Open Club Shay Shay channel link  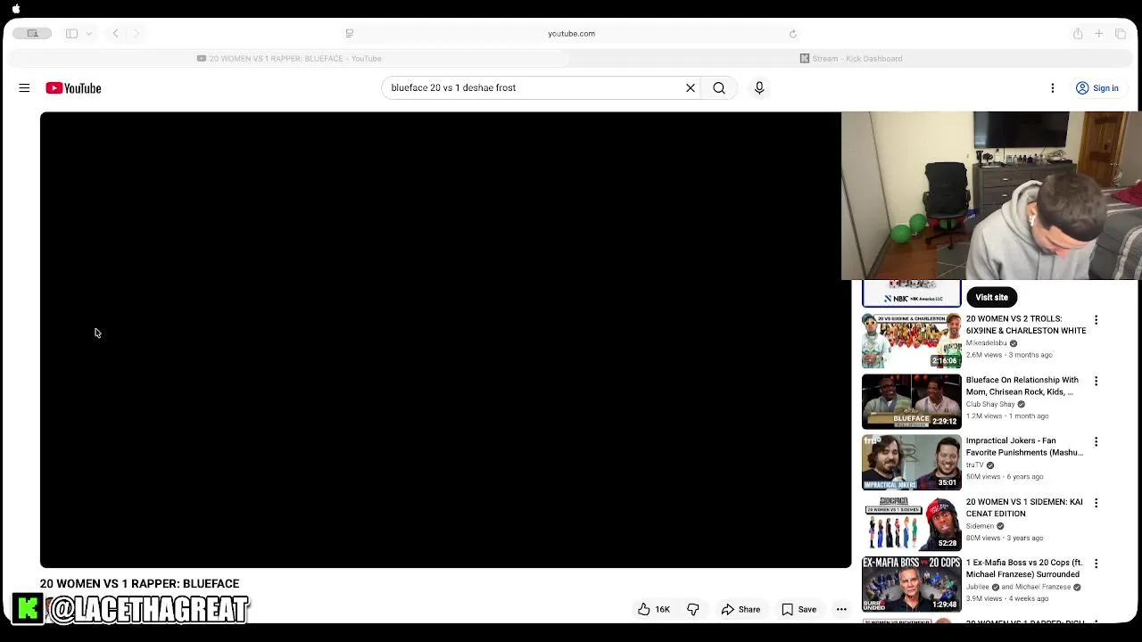coord(990,404)
